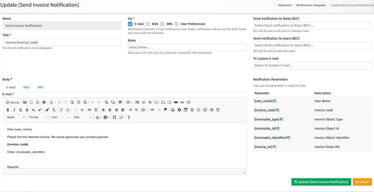Image resolution: width=374 pixels, height=192 pixels.
Task: Center align the text
Action: tap(110, 110)
